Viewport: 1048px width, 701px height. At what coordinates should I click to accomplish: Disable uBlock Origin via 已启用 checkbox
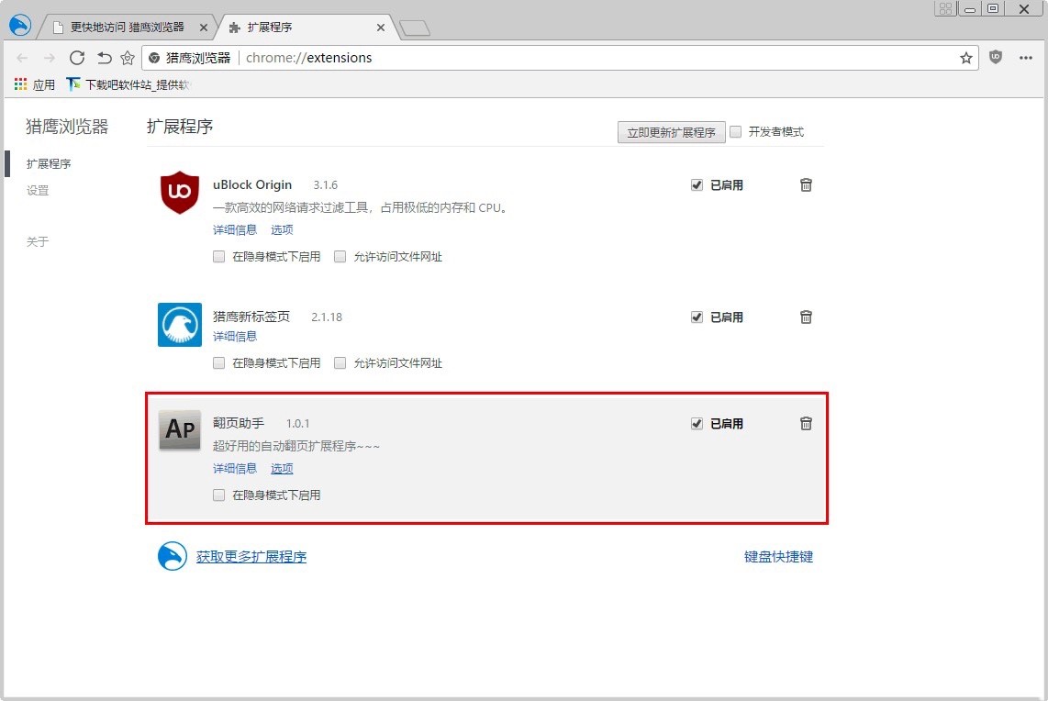(x=697, y=185)
